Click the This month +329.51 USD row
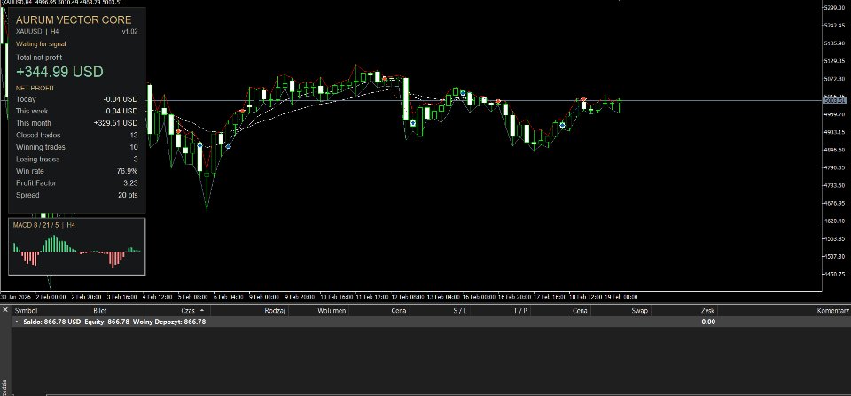851x396 pixels. pyautogui.click(x=76, y=123)
